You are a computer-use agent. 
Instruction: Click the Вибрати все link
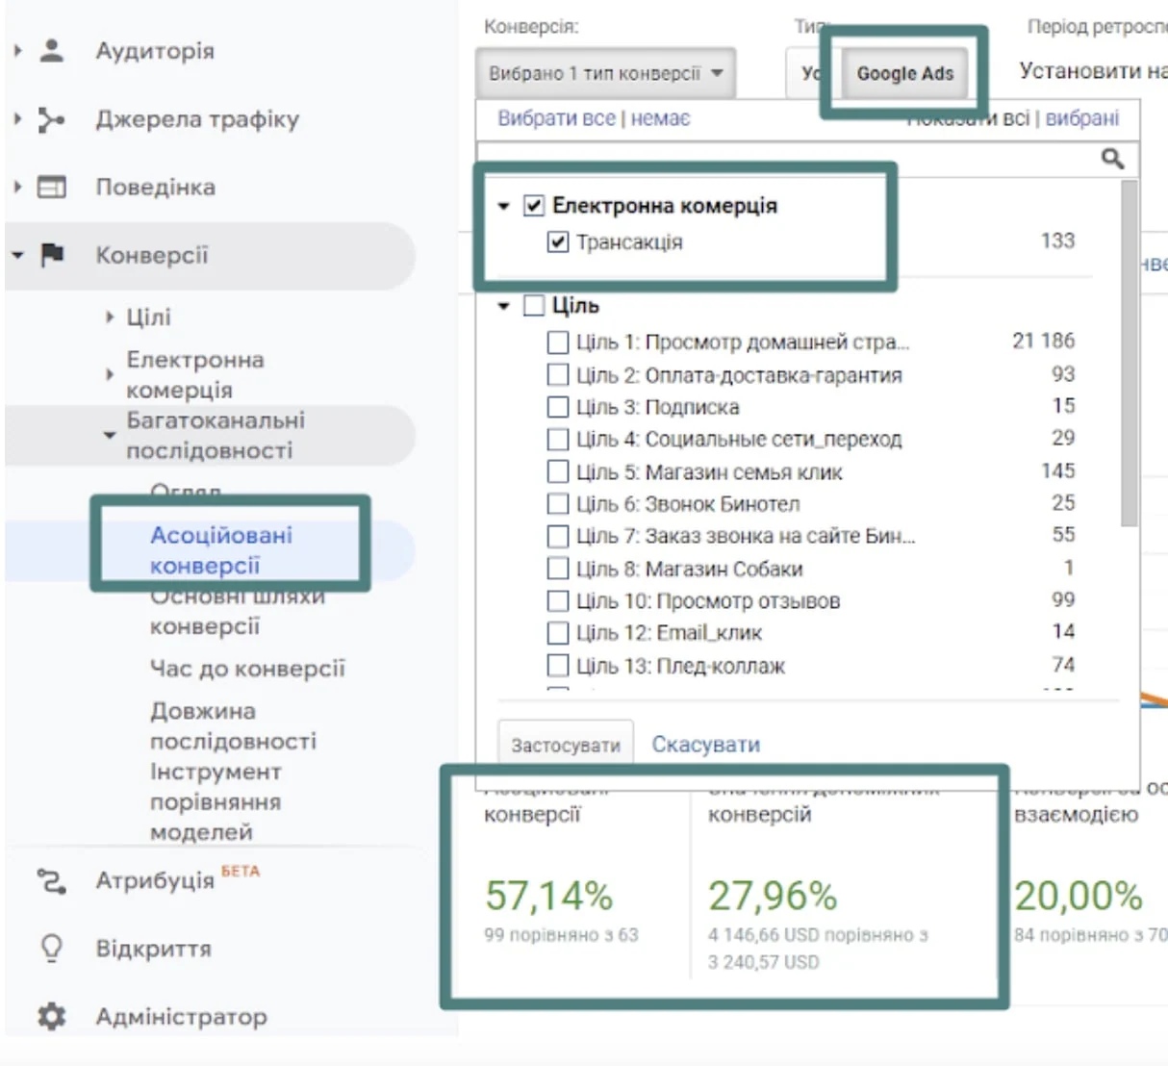tap(556, 118)
